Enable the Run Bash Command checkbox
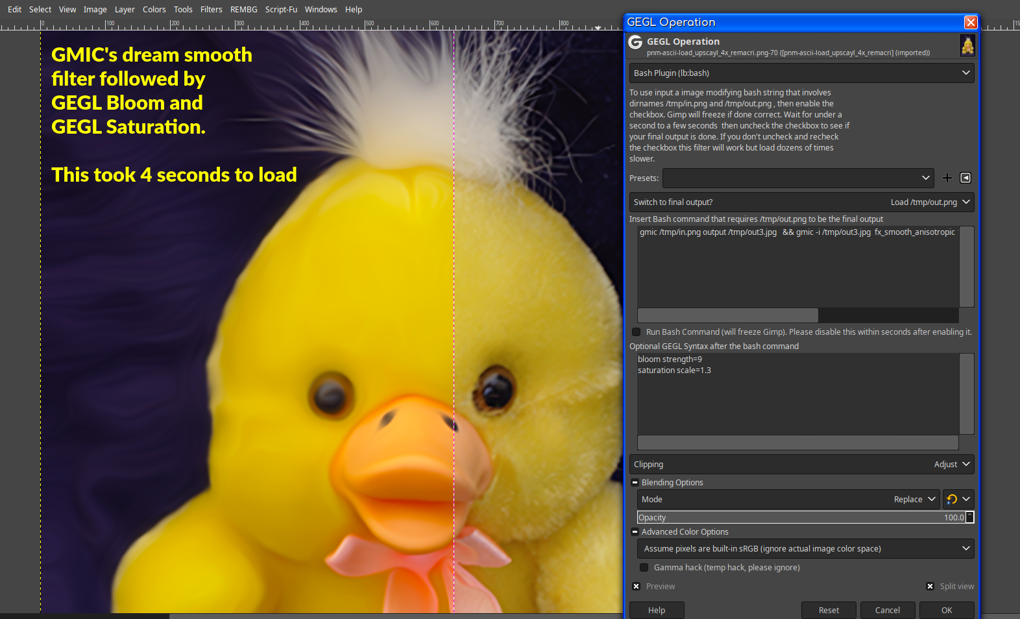The height and width of the screenshot is (619, 1020). [x=636, y=332]
